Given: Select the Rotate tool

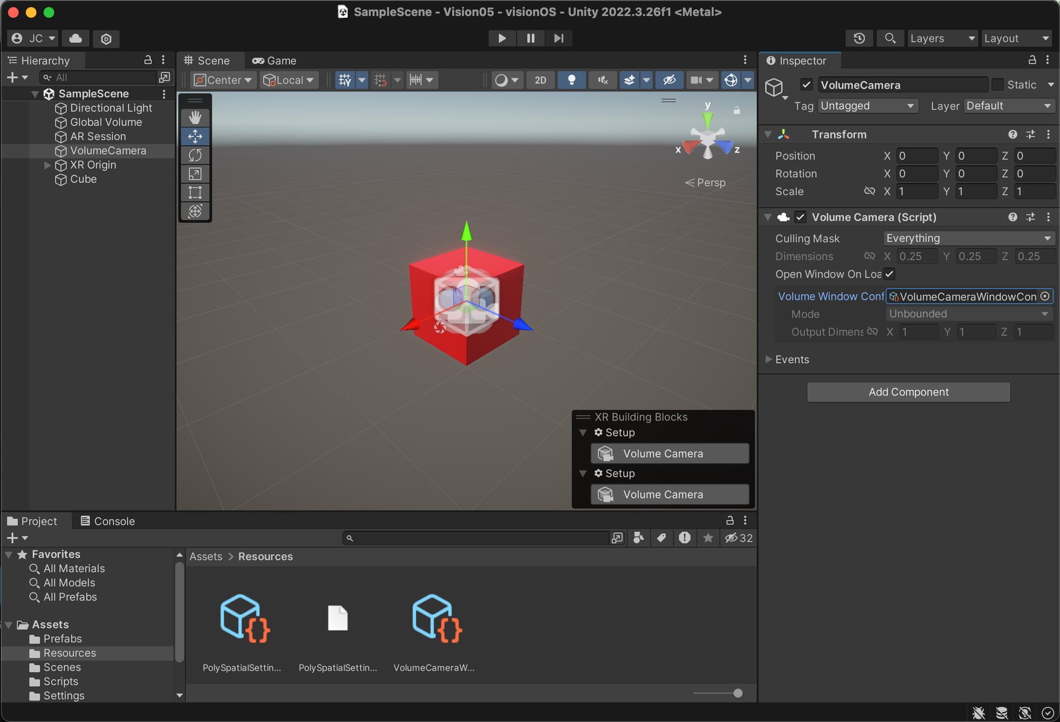Looking at the screenshot, I should coord(194,155).
